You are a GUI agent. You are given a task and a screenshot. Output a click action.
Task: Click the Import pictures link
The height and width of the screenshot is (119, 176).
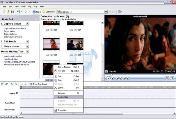[10, 34]
